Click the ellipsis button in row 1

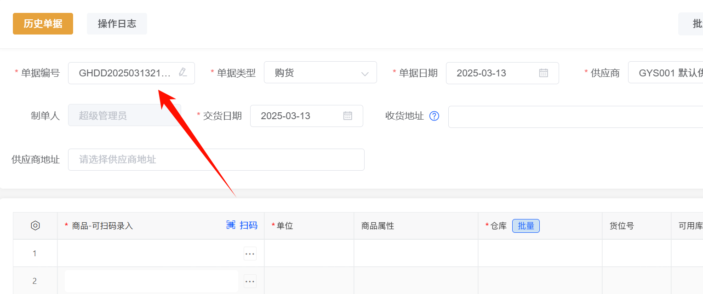pyautogui.click(x=250, y=254)
